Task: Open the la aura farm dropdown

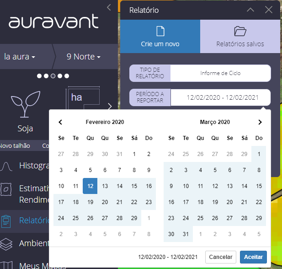Action: 20,57
